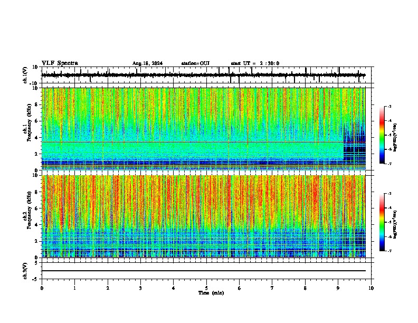Click the time axis tick label "6"
418x323 pixels.
(x=240, y=288)
